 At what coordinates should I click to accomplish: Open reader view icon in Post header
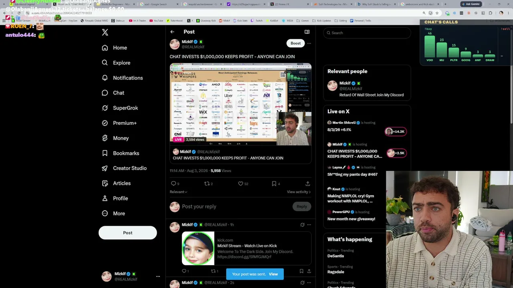(307, 32)
